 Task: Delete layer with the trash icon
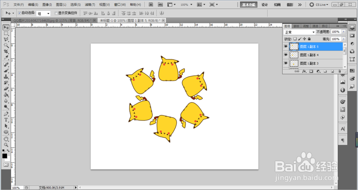coord(339,72)
